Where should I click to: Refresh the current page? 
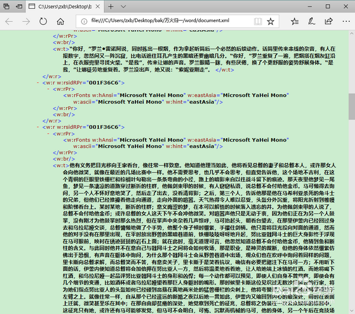[x=43, y=21]
